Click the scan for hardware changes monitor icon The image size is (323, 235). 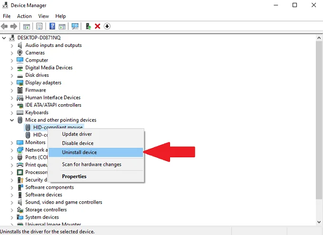coord(75,26)
